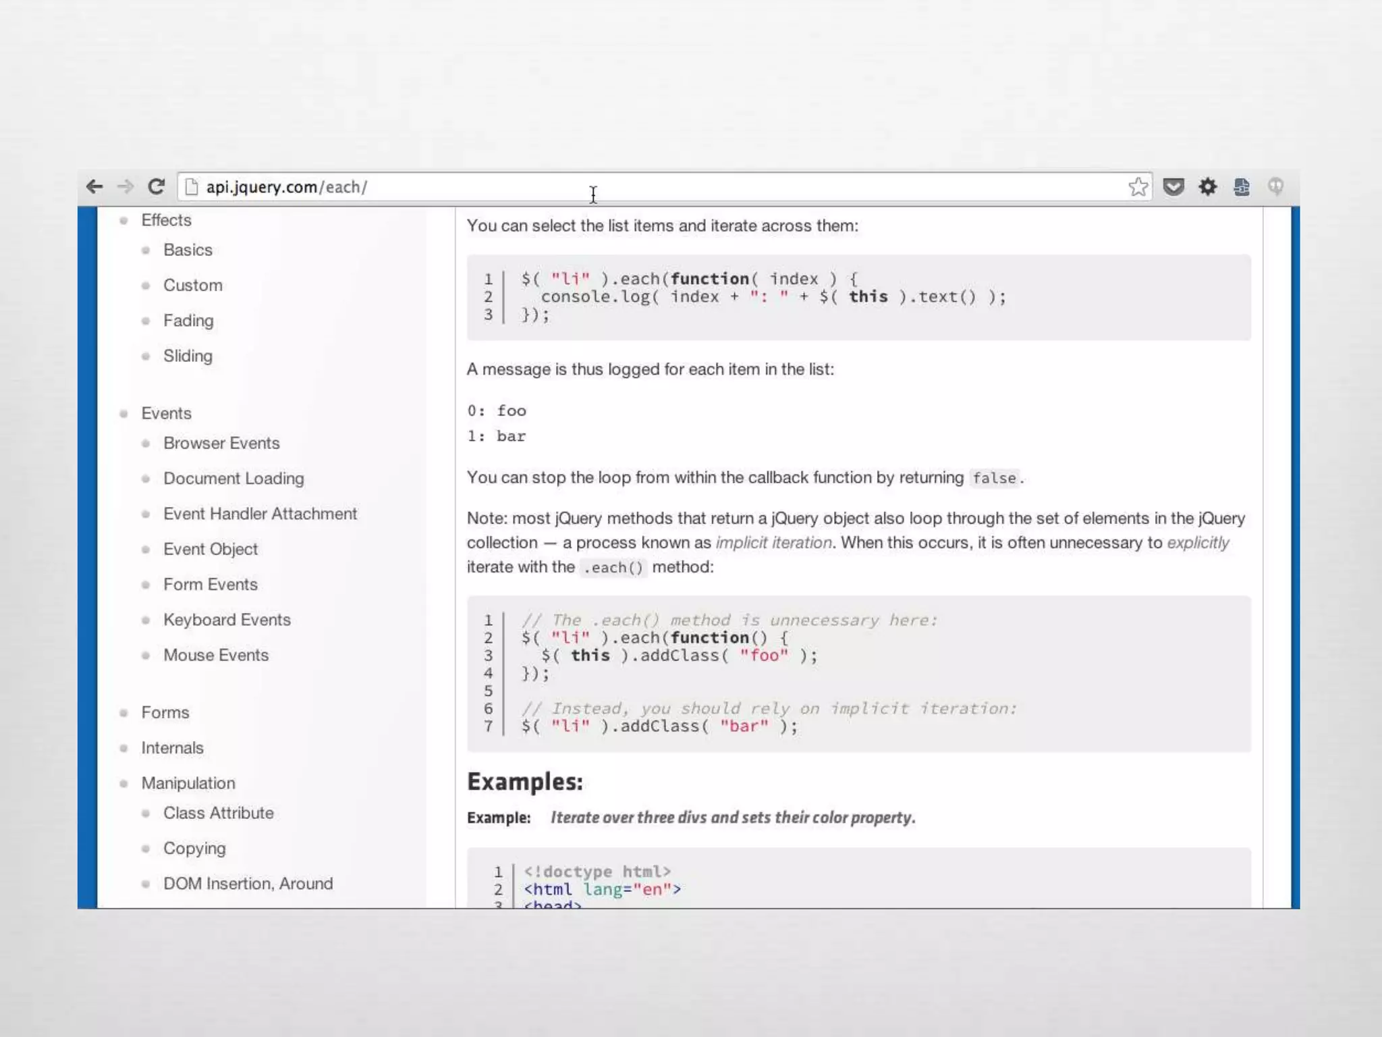Bookmark page using the star icon
Screen dimensions: 1382x1037
pyautogui.click(x=1138, y=187)
